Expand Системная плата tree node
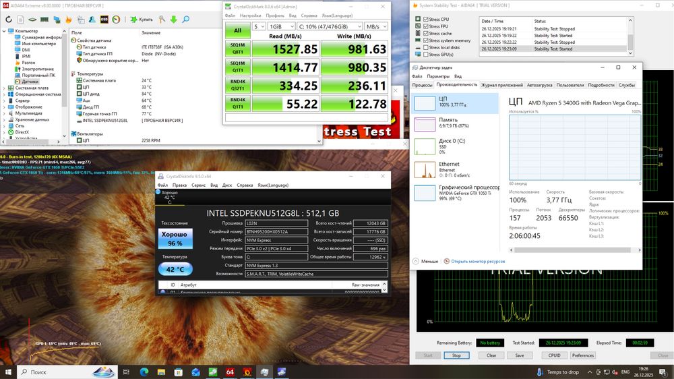This screenshot has height=379, width=674. click(4, 88)
